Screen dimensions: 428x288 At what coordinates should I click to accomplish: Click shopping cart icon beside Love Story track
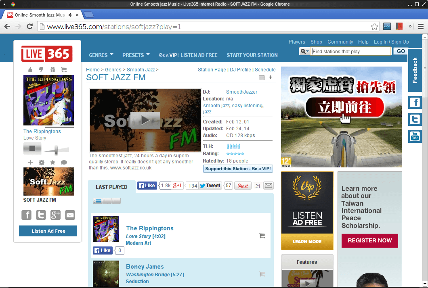[262, 236]
